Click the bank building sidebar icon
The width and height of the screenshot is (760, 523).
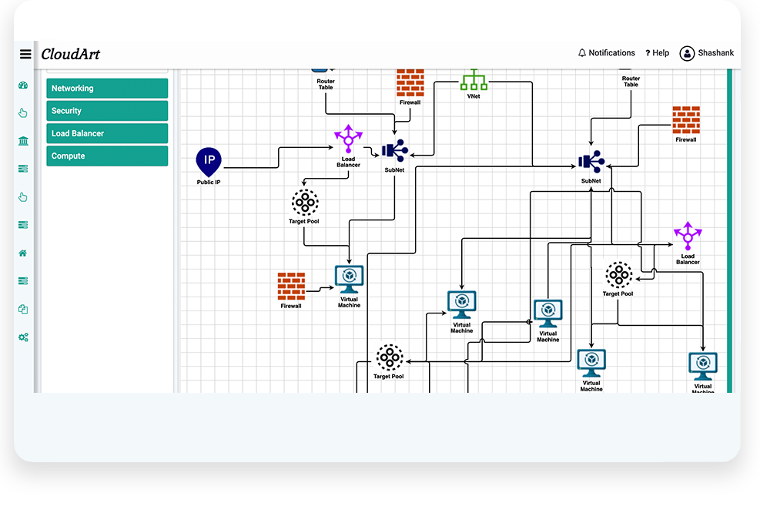(23, 141)
